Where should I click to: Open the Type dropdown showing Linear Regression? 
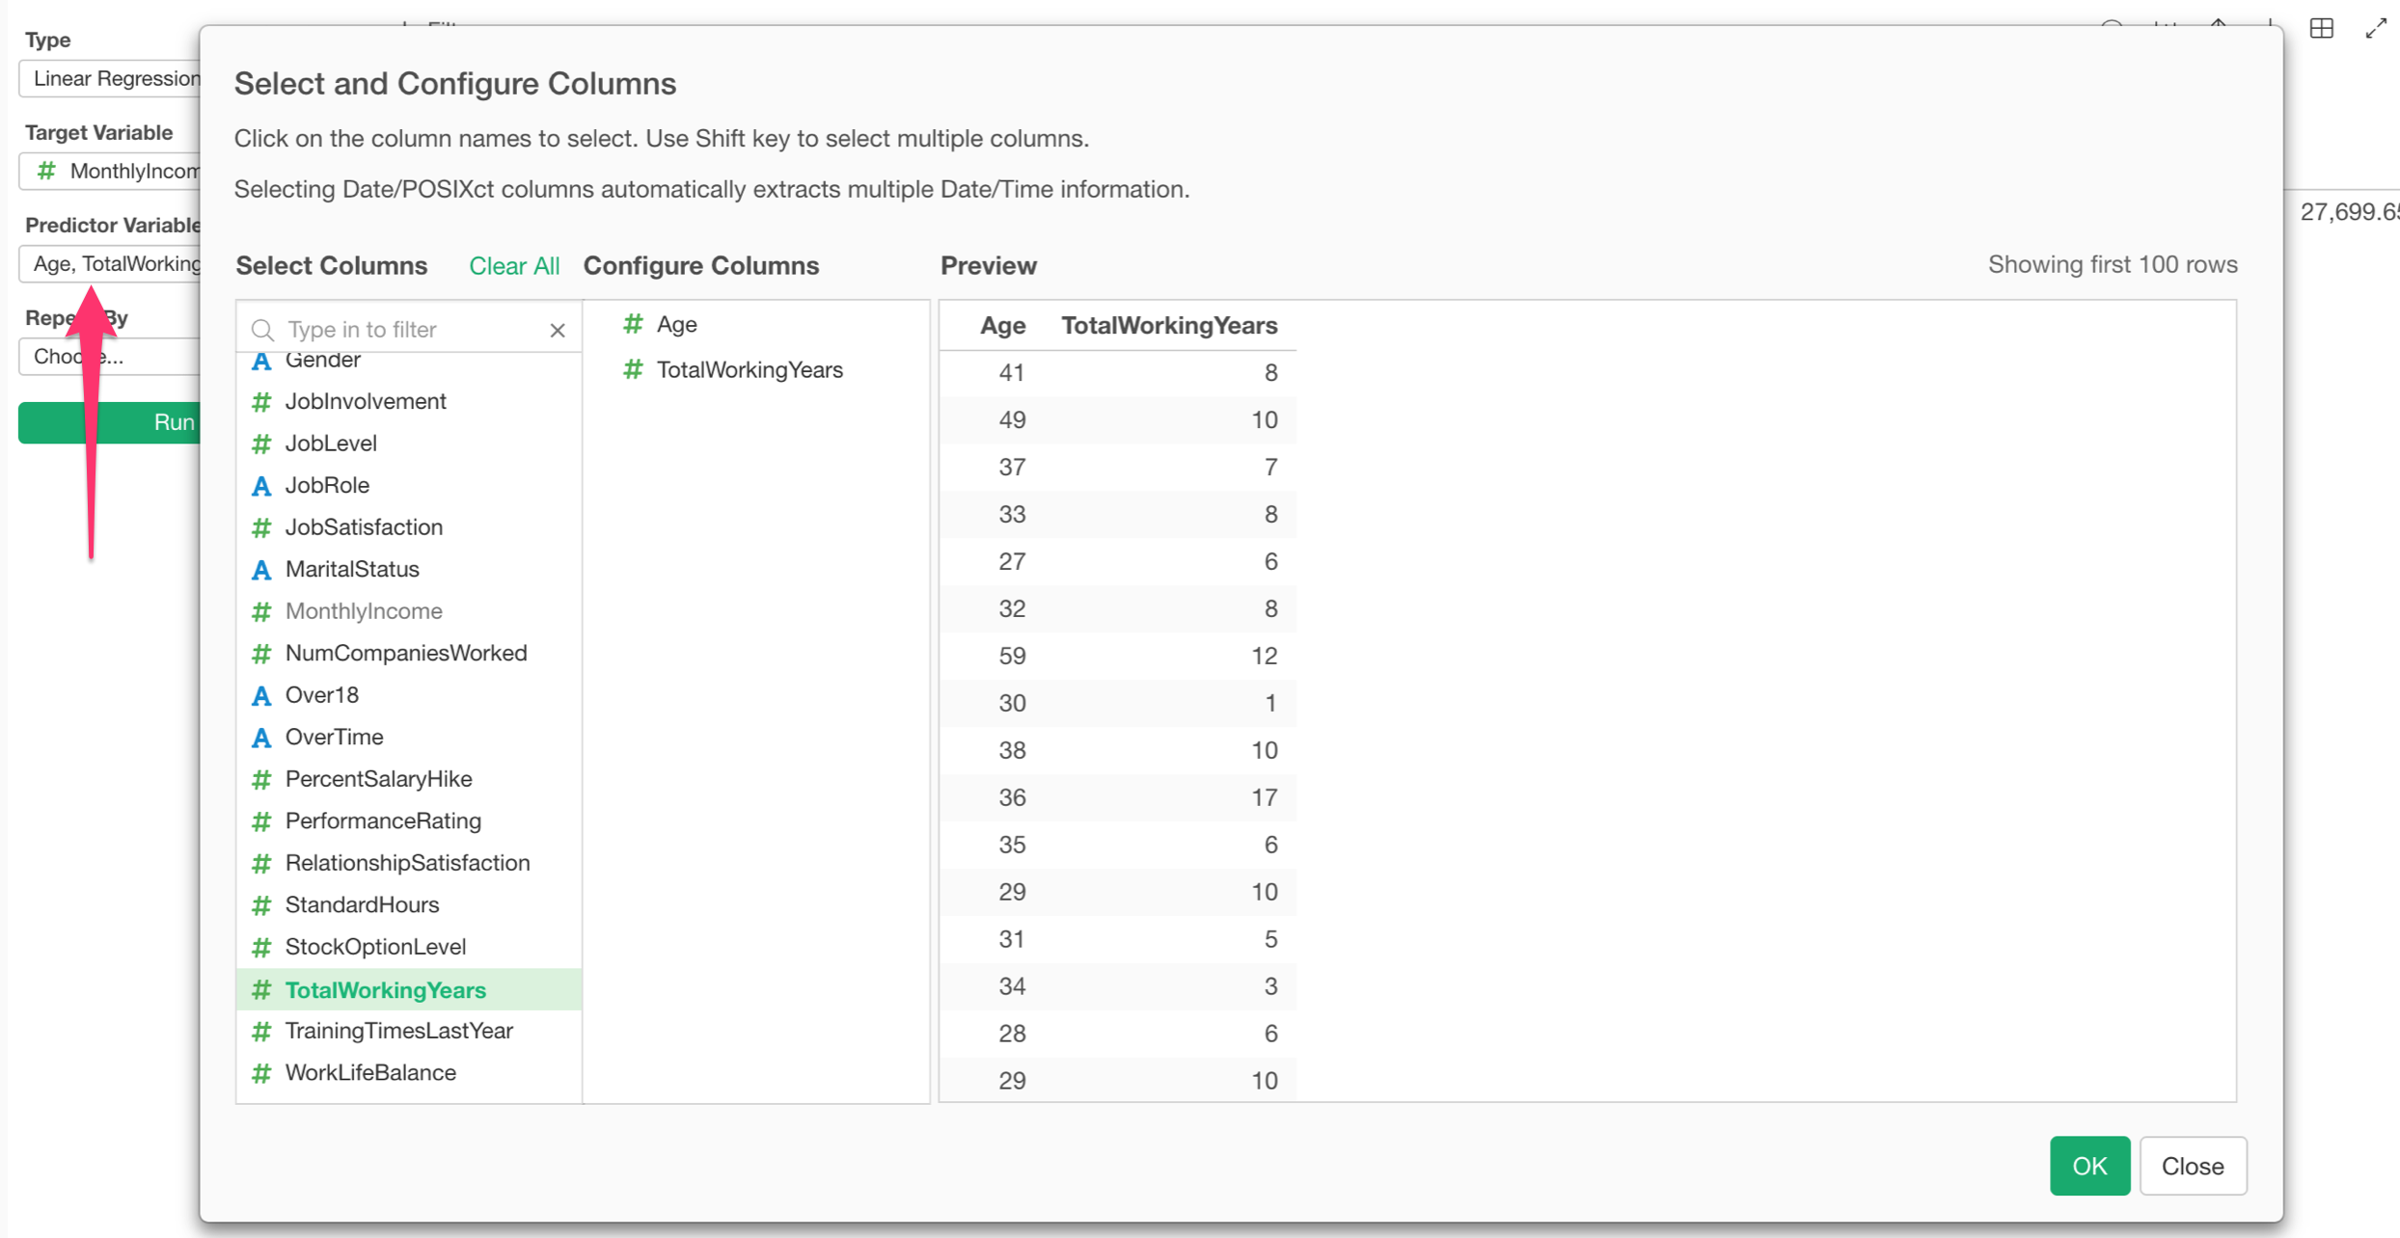point(111,79)
